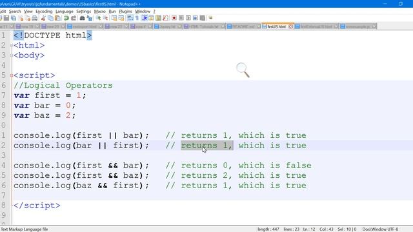This screenshot has width=413, height=232.
Task: Collapse the <body> fold marker
Action: 12,55
